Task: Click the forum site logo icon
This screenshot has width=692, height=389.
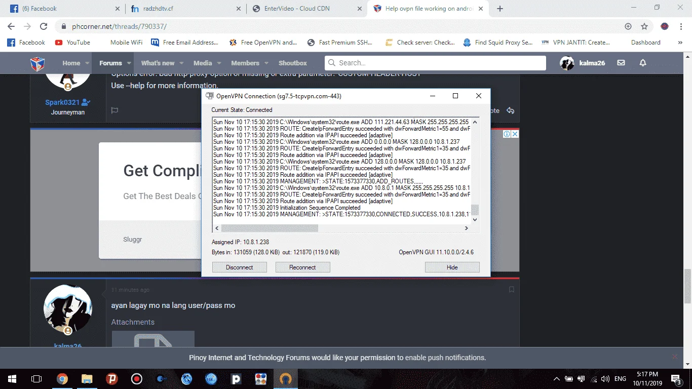Action: (37, 63)
